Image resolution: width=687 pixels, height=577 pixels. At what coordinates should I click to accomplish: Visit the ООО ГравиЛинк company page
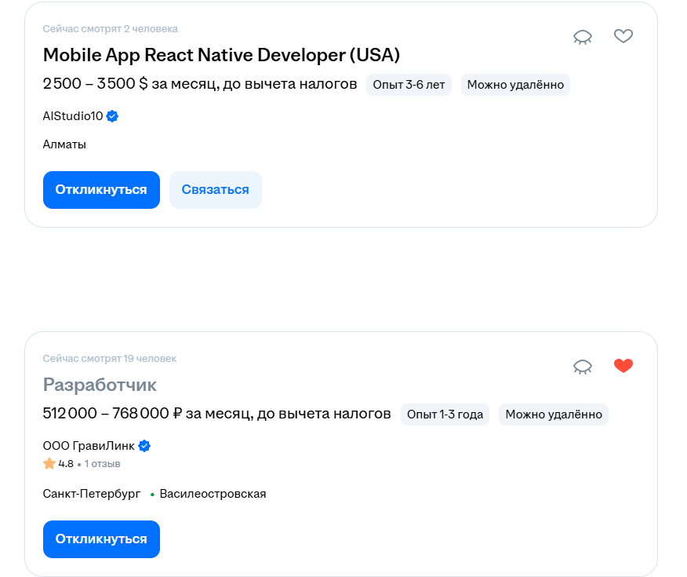[88, 446]
